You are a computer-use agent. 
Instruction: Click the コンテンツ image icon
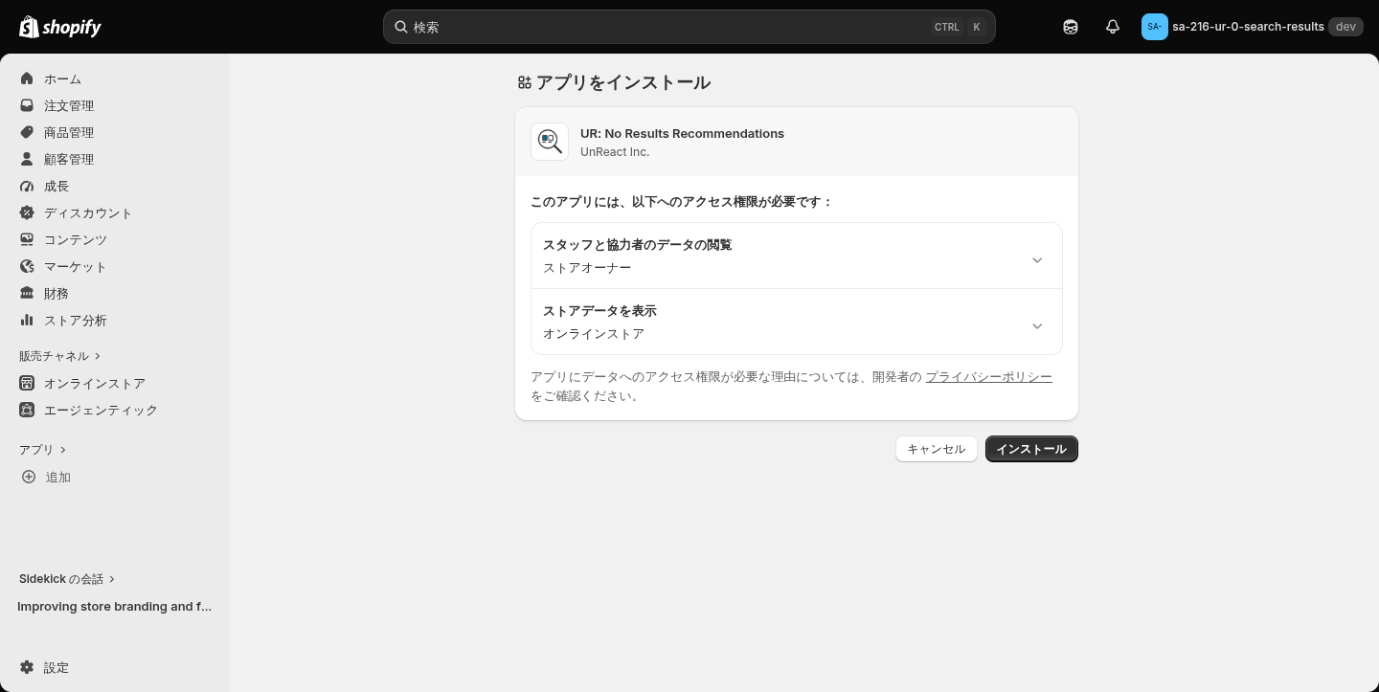[27, 239]
